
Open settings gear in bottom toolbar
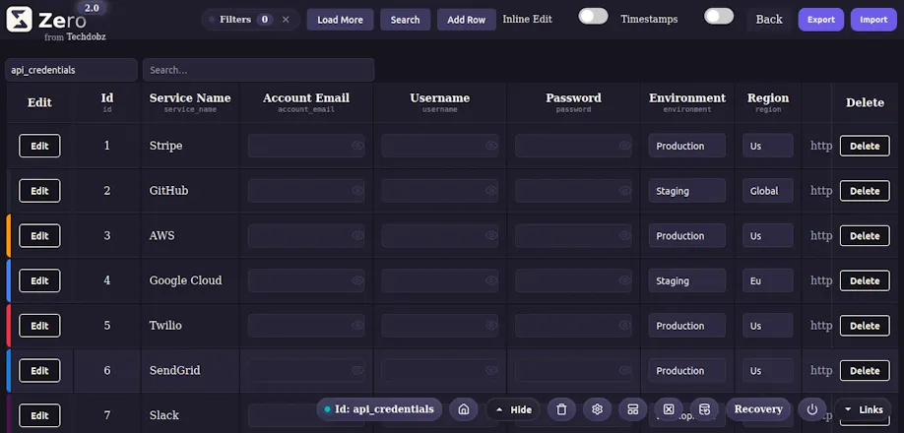click(x=598, y=409)
